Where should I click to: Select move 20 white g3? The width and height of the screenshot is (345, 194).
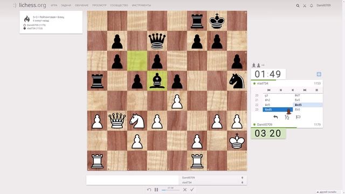[x=278, y=95]
